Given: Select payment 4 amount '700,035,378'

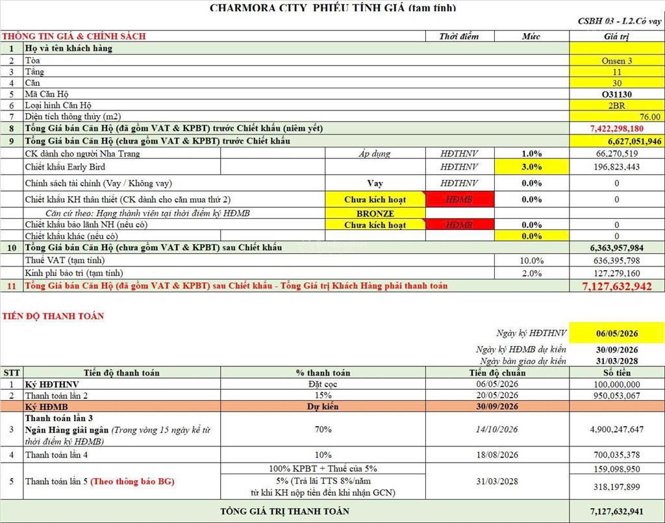Looking at the screenshot, I should 617,455.
